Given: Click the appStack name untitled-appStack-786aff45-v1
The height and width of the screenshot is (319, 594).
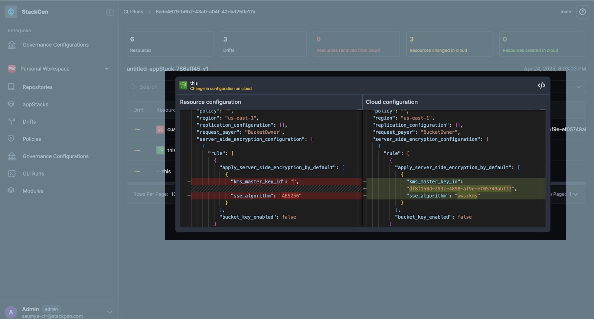Looking at the screenshot, I should pos(167,69).
